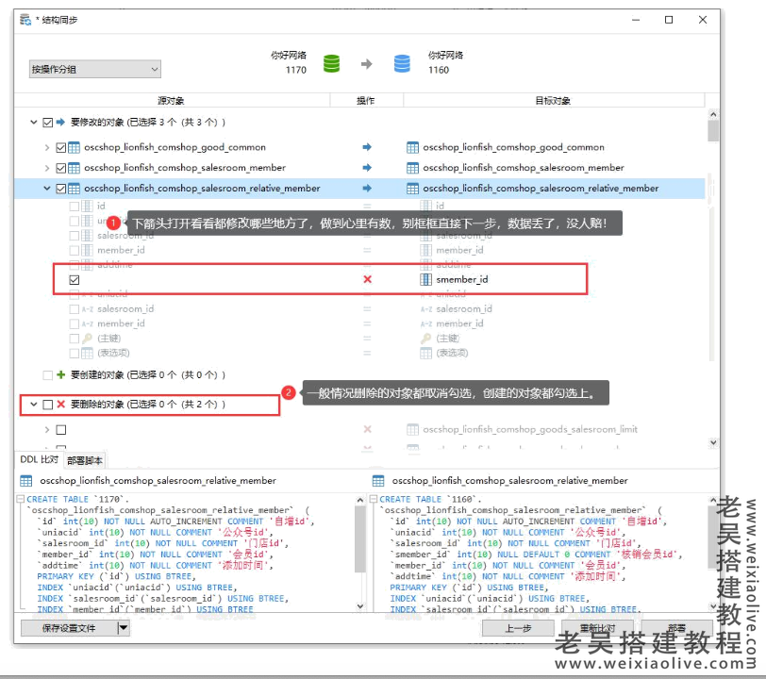Uncheck the smember_id row checkbox
The width and height of the screenshot is (766, 679).
point(75,279)
